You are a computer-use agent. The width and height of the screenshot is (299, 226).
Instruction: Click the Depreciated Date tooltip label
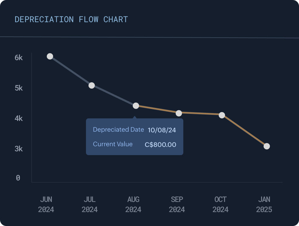(119, 129)
